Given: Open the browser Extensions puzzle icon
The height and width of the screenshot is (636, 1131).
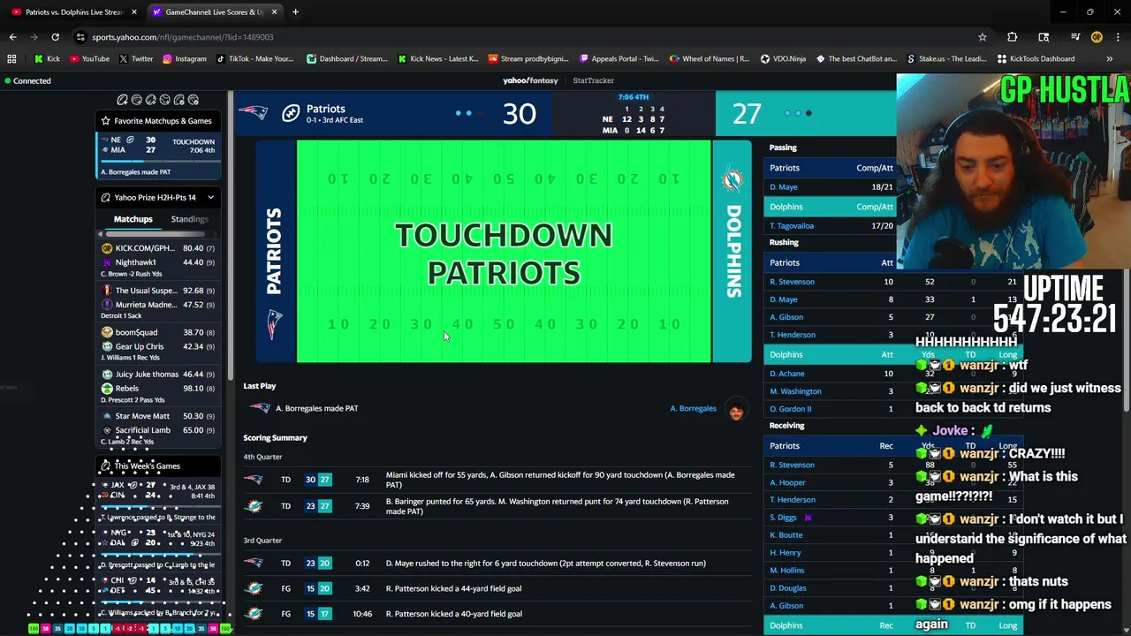Looking at the screenshot, I should [x=1012, y=37].
